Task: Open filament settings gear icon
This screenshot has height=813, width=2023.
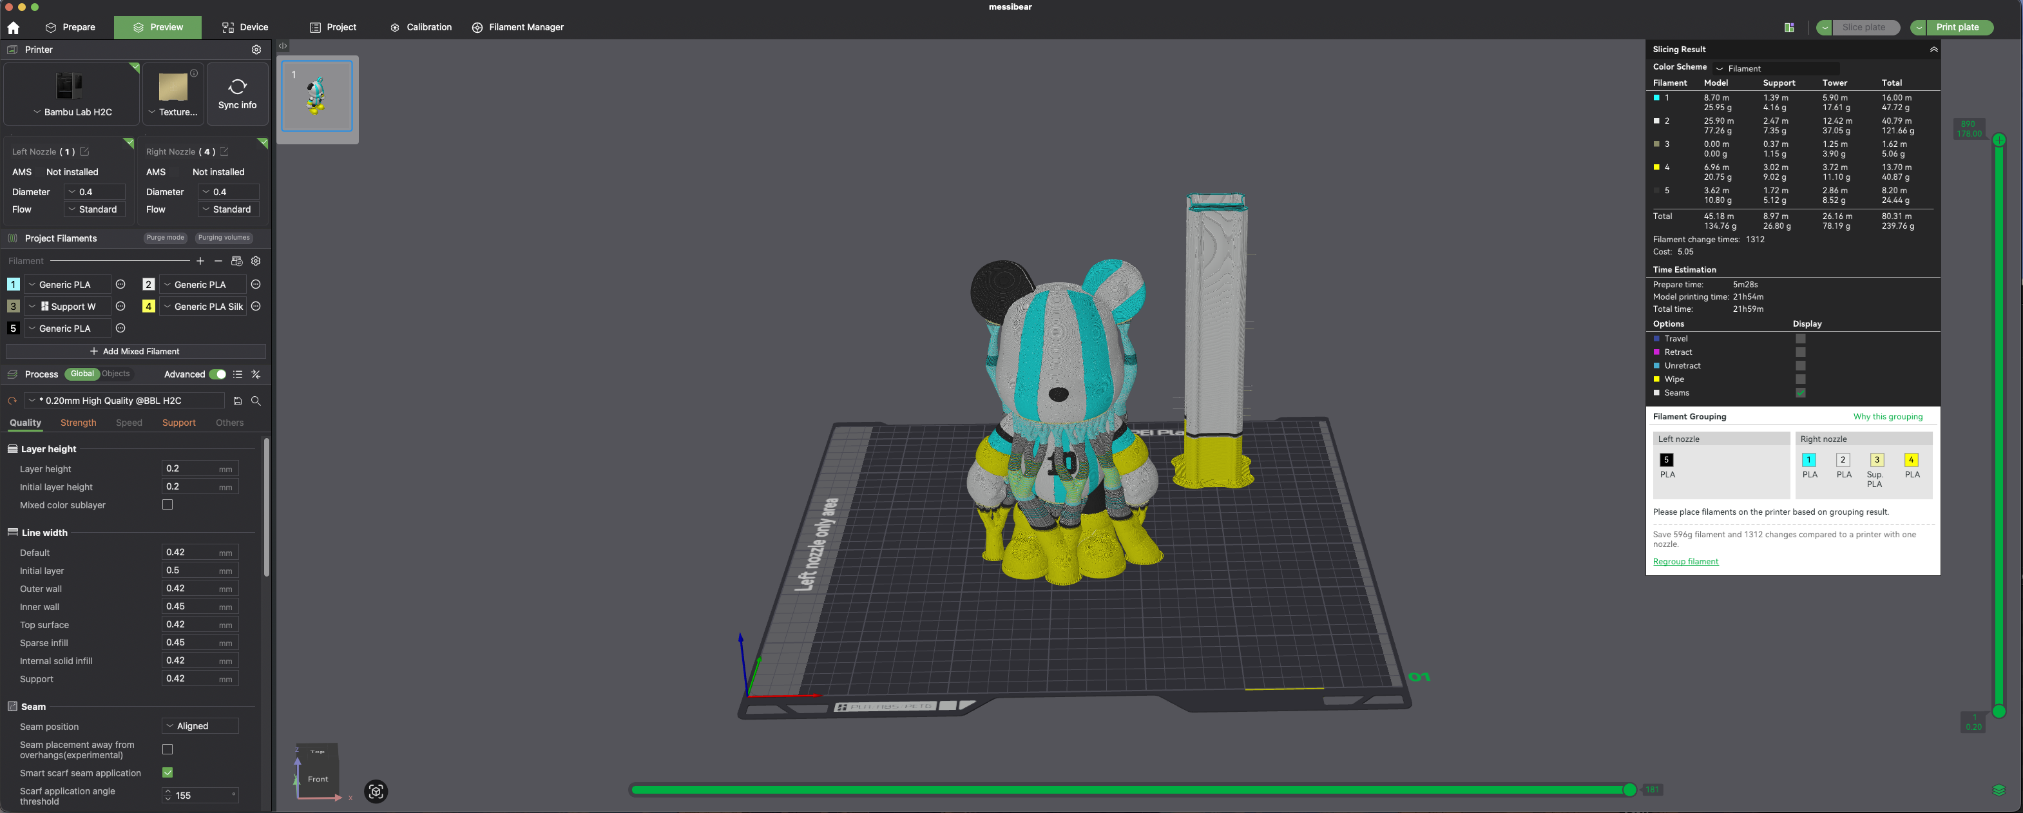Action: (255, 261)
